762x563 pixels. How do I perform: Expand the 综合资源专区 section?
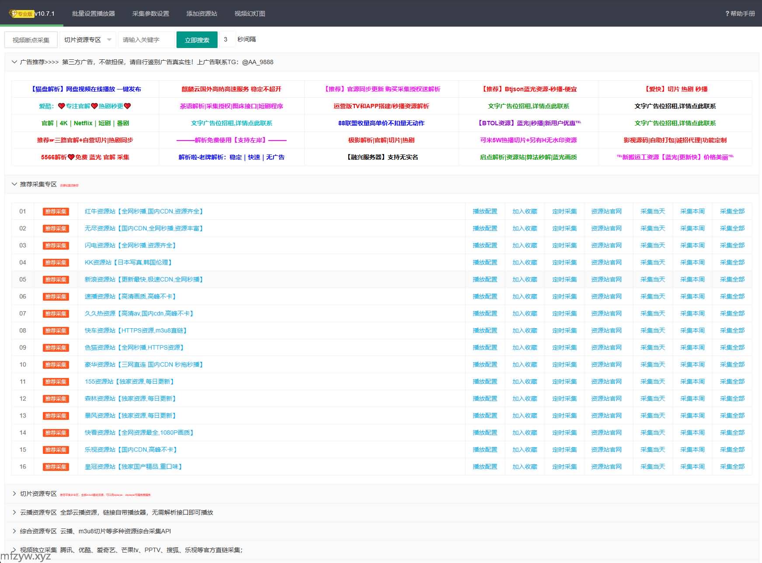(x=14, y=531)
